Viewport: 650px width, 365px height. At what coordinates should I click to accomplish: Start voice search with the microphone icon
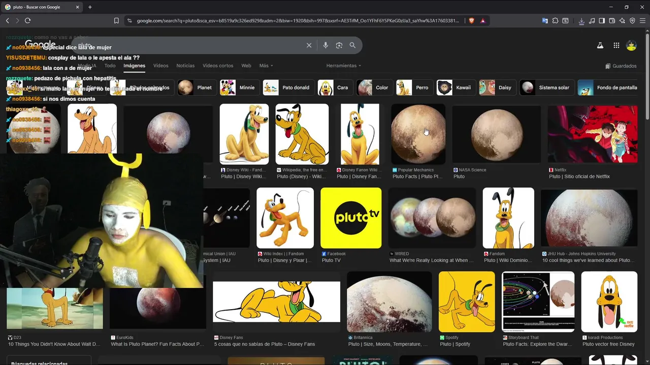coord(326,45)
